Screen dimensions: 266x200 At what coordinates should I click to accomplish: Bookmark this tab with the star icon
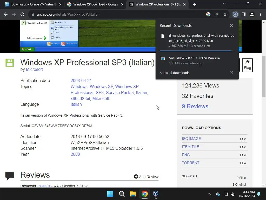click(225, 15)
